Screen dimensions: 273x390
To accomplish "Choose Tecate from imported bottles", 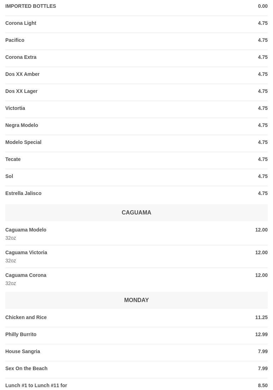I will click(x=13, y=159).
